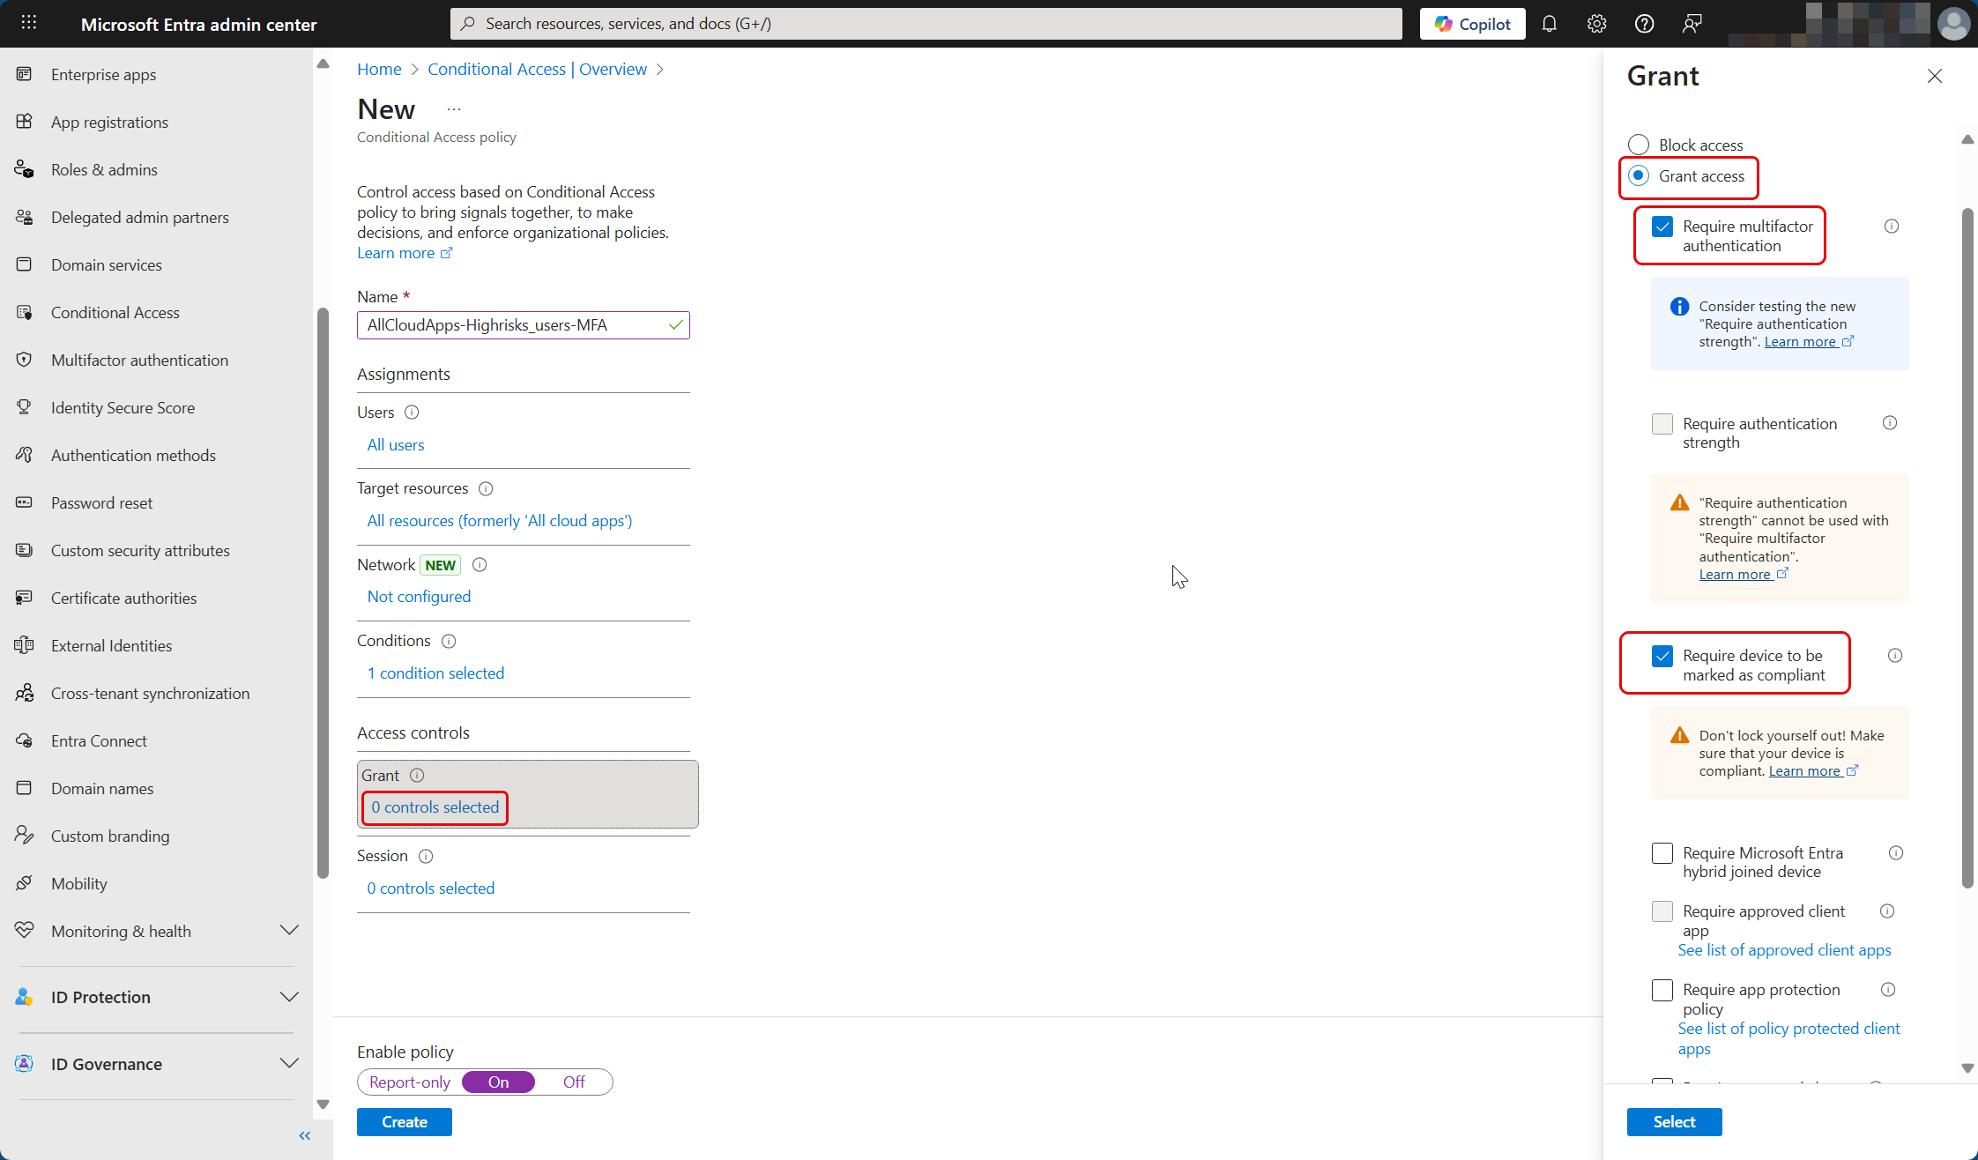The width and height of the screenshot is (1978, 1160).
Task: Check Require Microsoft Entra hybrid joined device
Action: (x=1662, y=853)
